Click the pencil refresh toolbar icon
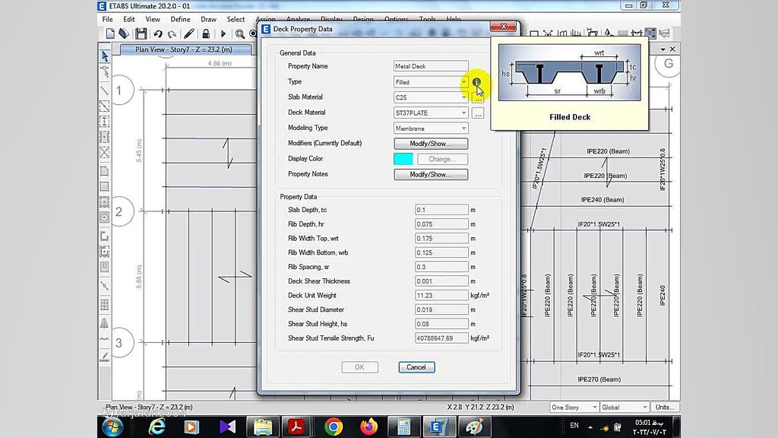The width and height of the screenshot is (778, 438). pyautogui.click(x=188, y=33)
